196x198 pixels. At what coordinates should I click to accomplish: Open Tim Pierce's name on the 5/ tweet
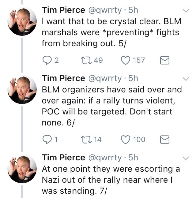(x=63, y=10)
